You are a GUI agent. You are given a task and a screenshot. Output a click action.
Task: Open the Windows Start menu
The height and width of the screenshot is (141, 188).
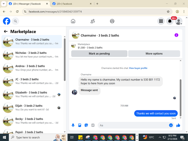pos(4,137)
